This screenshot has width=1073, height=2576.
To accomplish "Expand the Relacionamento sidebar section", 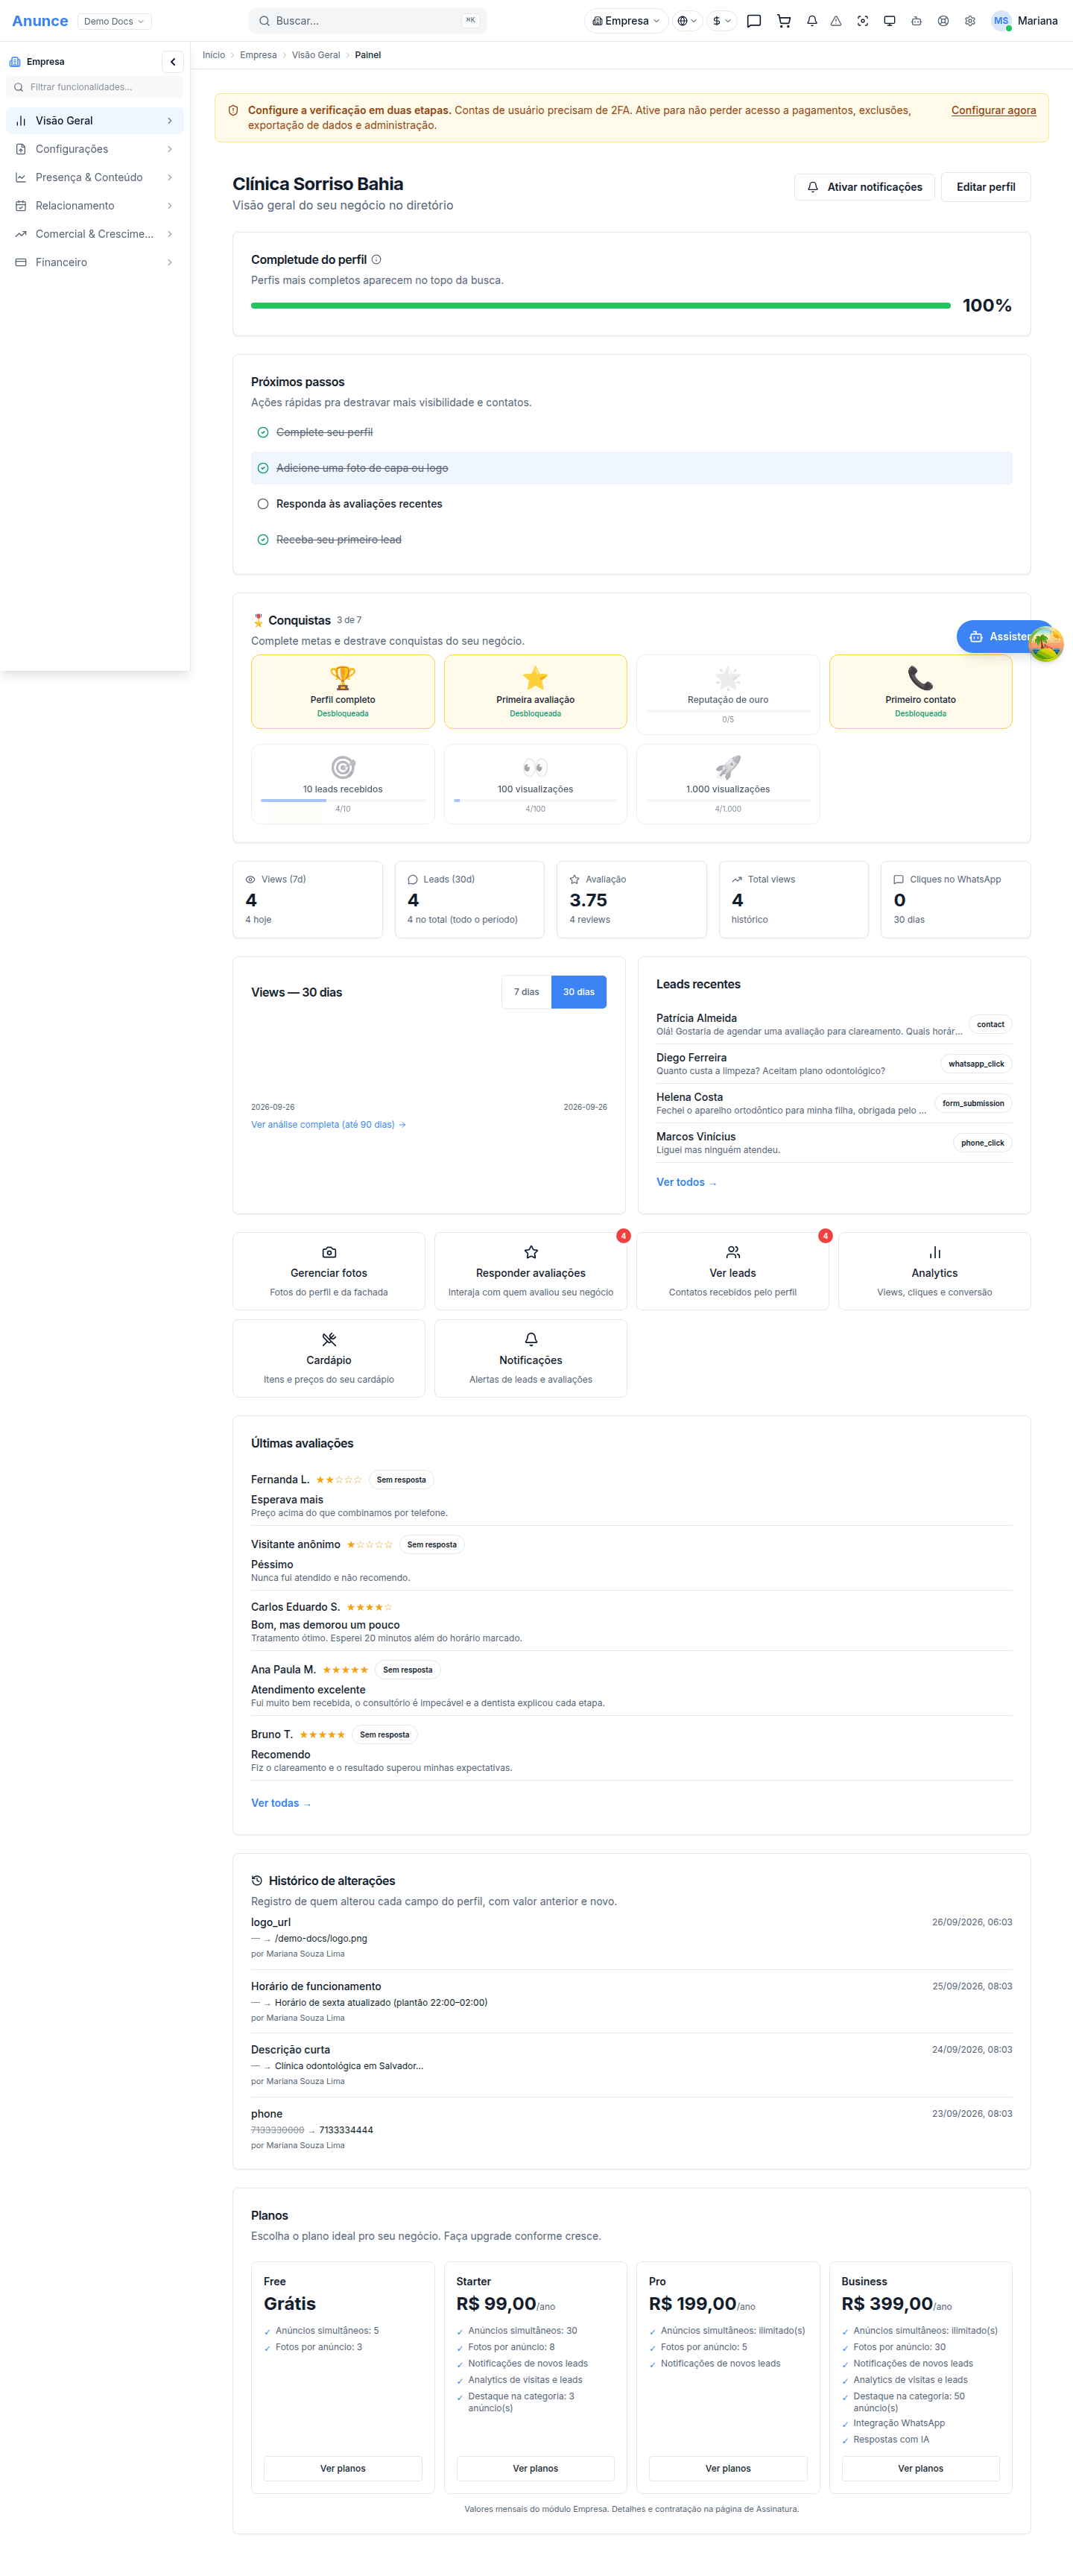I will click(95, 206).
